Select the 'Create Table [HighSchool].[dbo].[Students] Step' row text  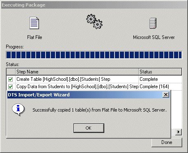(x=63, y=79)
